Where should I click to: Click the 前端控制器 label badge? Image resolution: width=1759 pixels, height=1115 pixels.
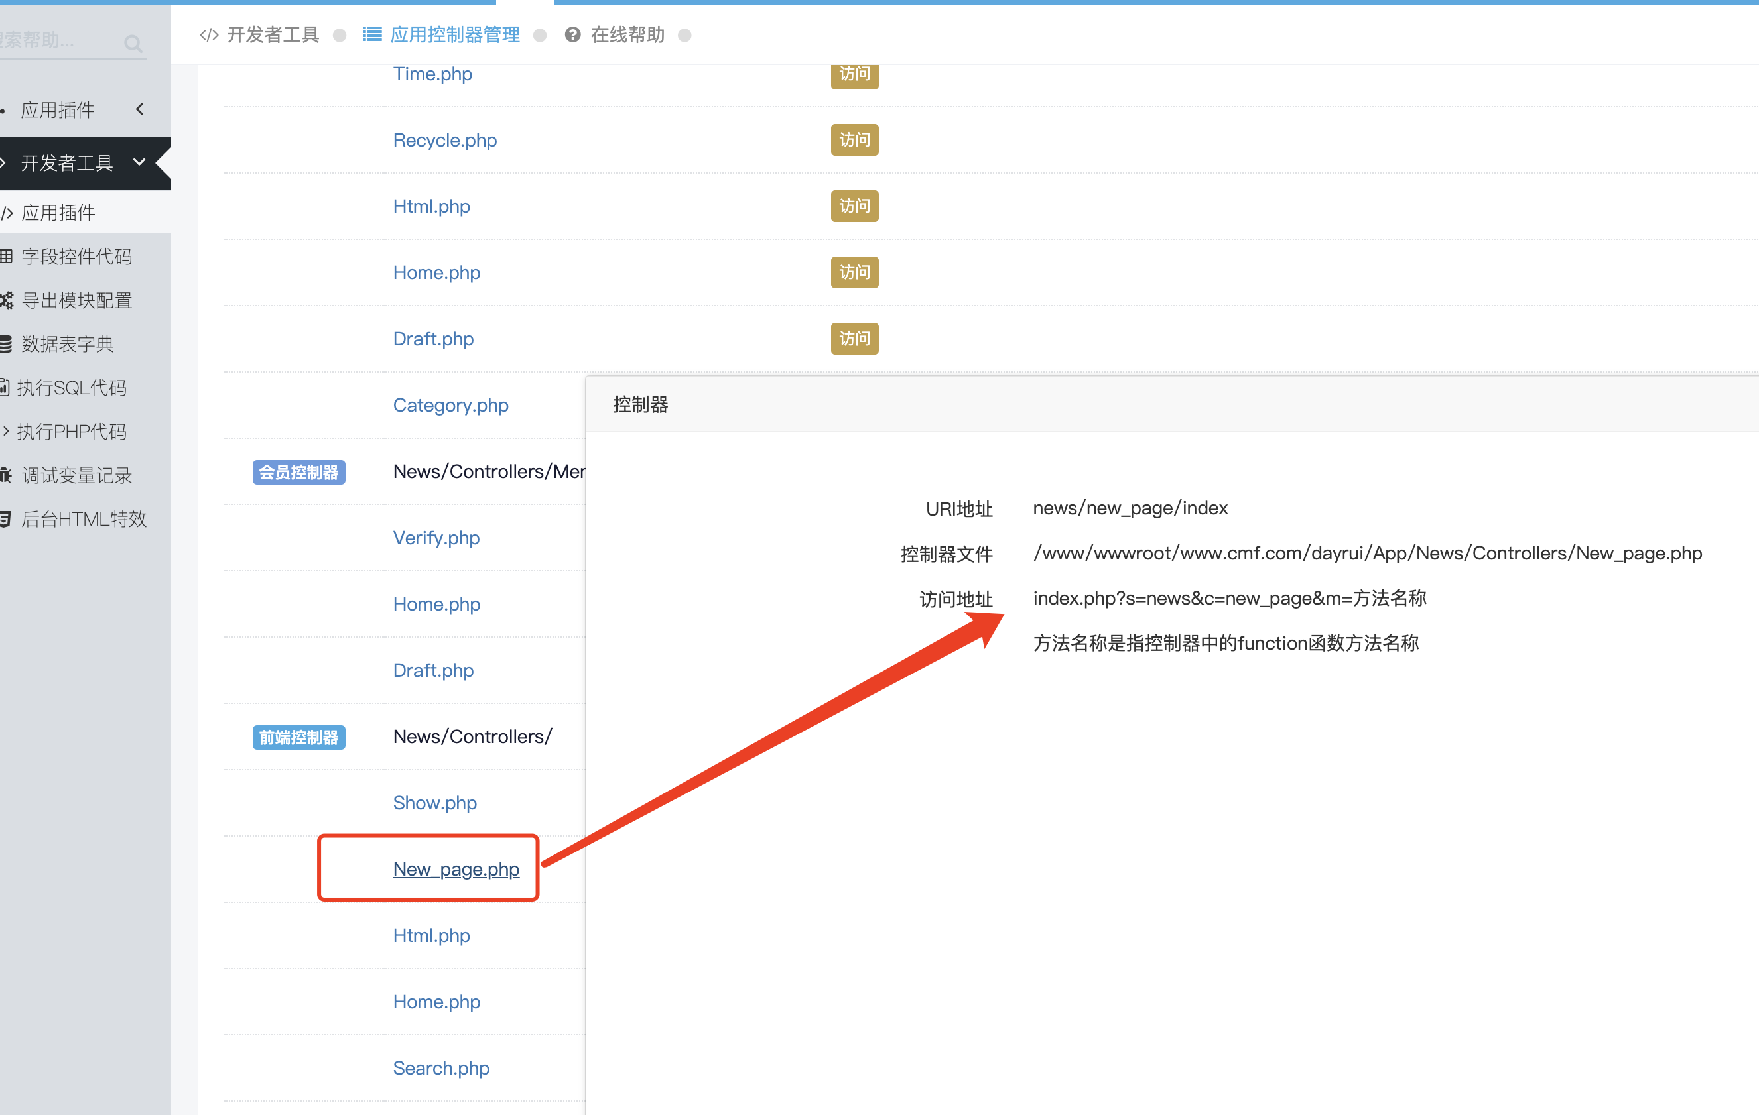298,738
